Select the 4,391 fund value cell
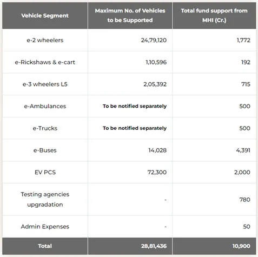The height and width of the screenshot is (257, 258). tap(243, 150)
